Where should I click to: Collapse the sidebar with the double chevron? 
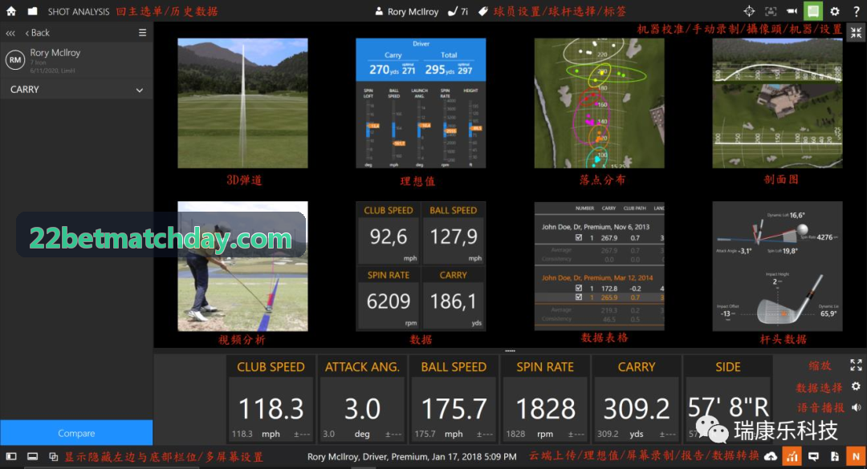pos(10,33)
